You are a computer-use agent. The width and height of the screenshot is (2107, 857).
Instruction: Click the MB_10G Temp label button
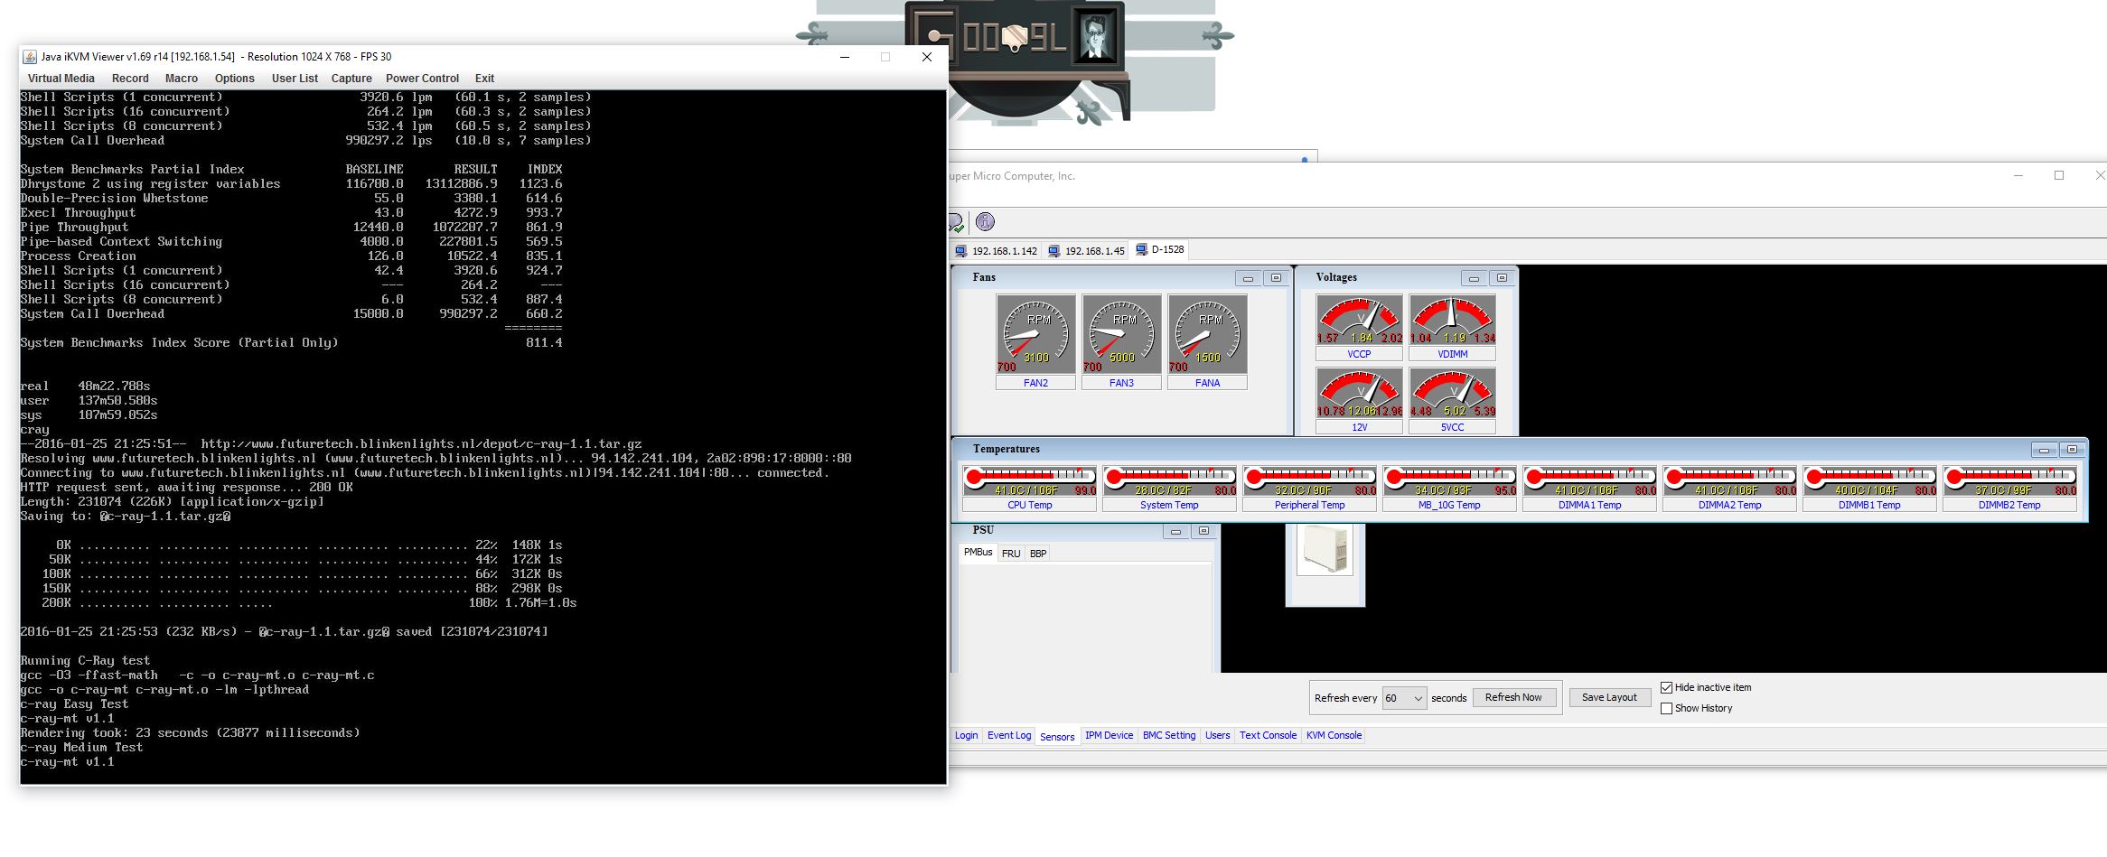(1449, 506)
